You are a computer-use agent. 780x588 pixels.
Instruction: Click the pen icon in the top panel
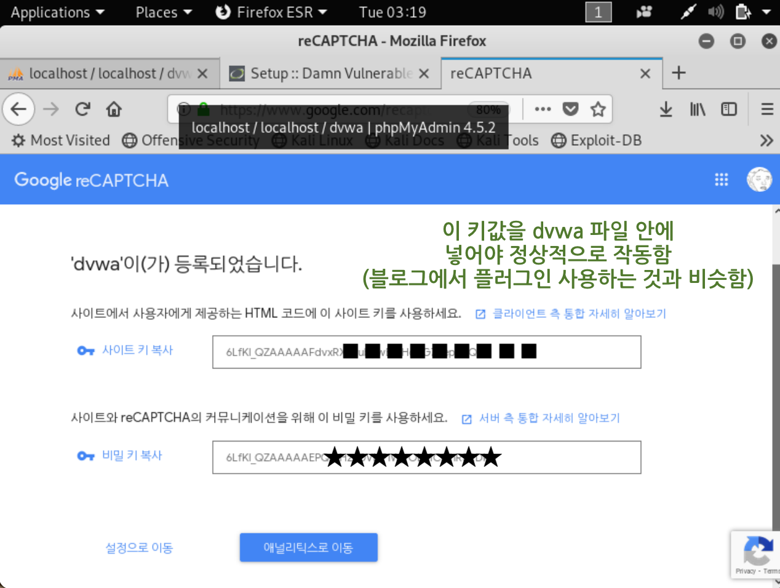[688, 12]
